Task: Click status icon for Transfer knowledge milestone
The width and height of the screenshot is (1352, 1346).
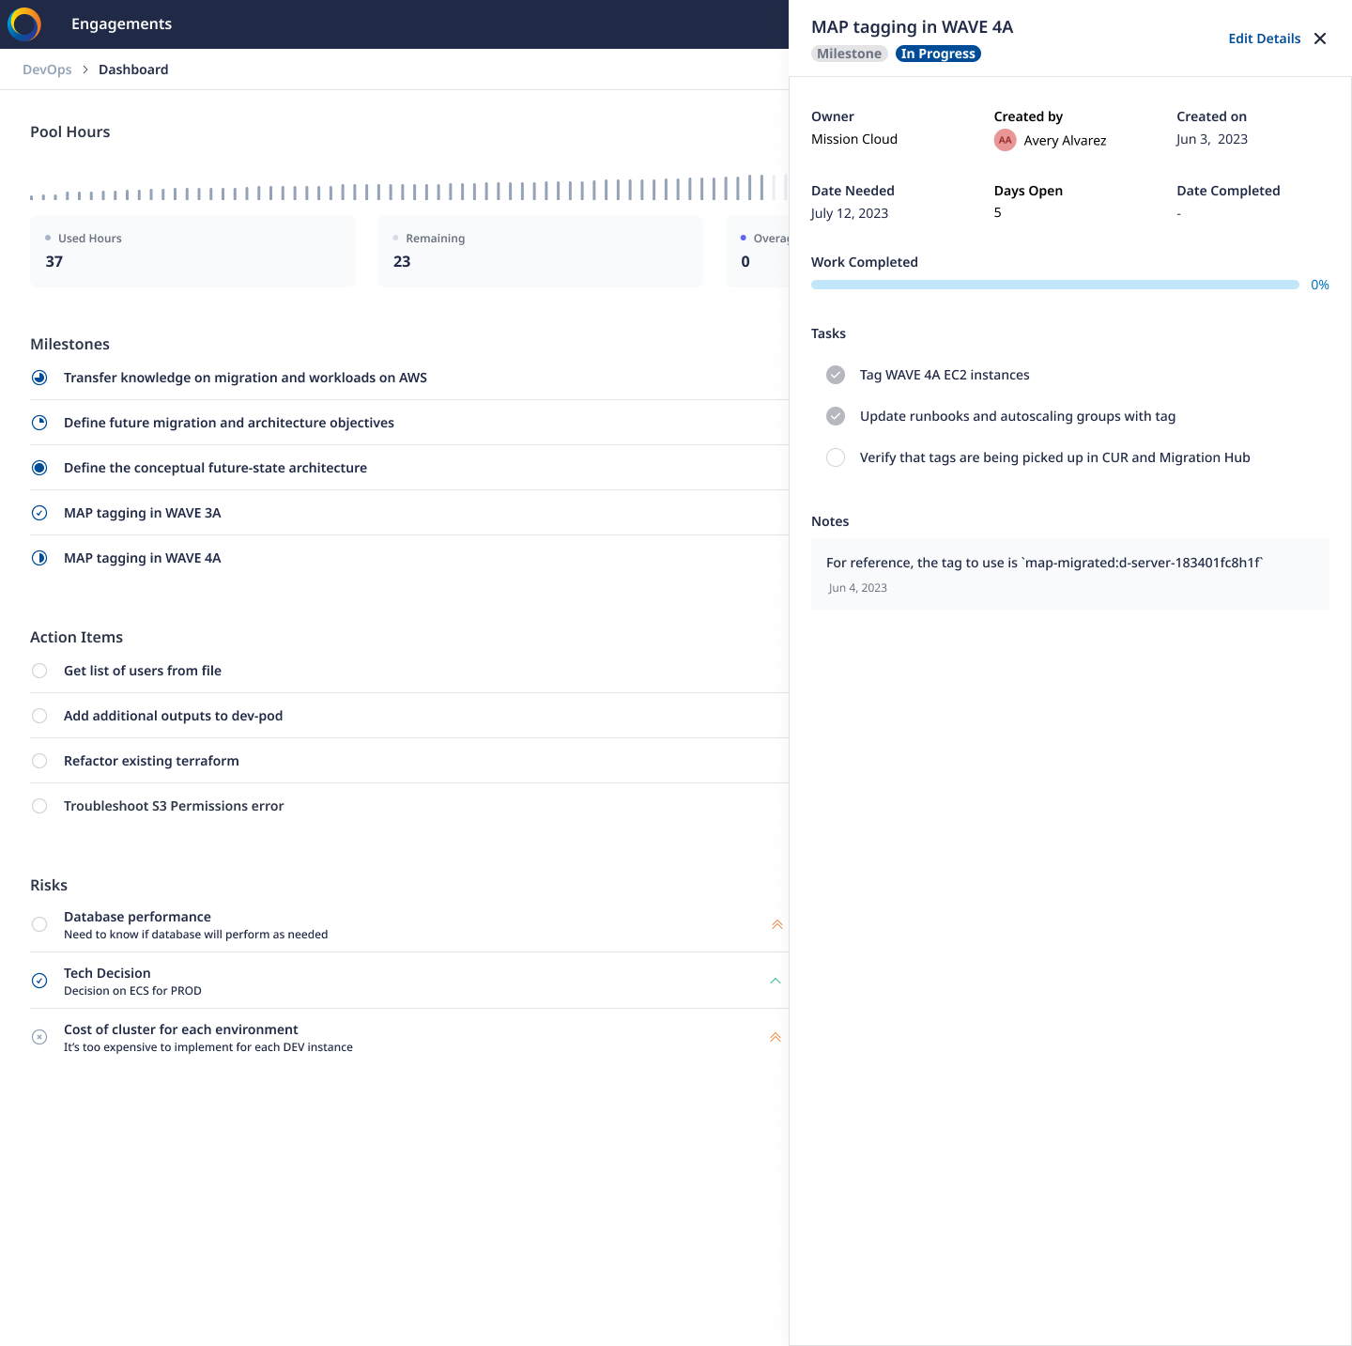Action: coord(39,378)
